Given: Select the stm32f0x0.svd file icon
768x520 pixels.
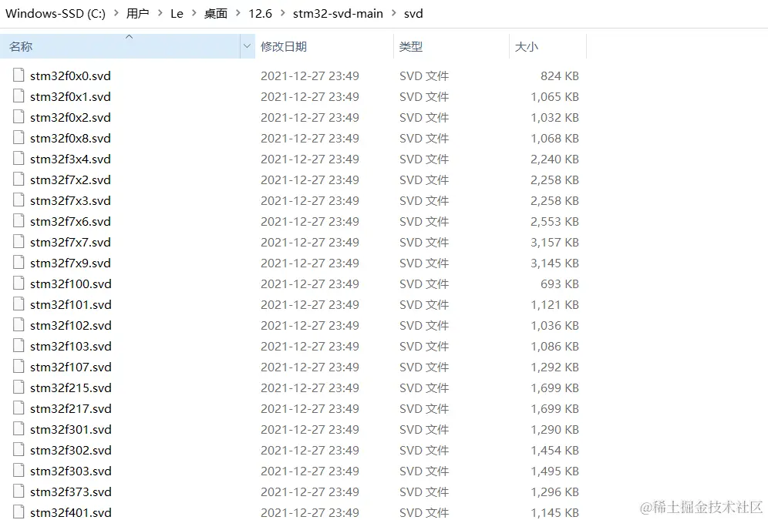Looking at the screenshot, I should click(x=19, y=75).
